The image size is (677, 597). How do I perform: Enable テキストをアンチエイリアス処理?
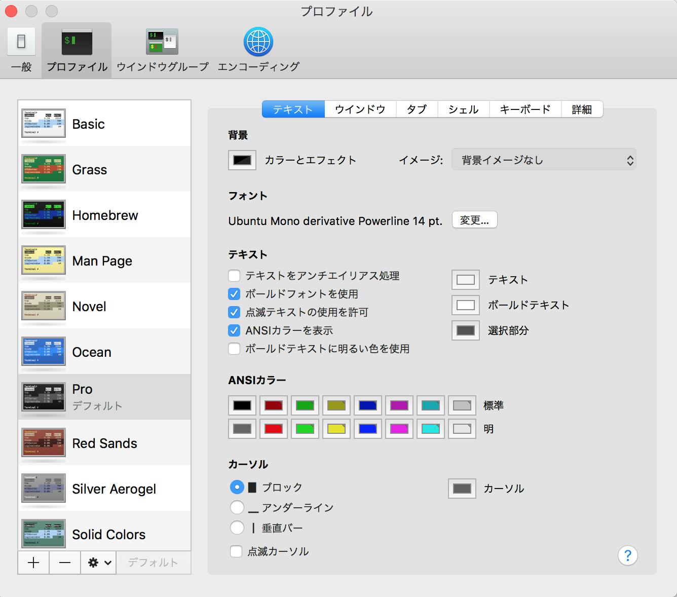coord(234,276)
